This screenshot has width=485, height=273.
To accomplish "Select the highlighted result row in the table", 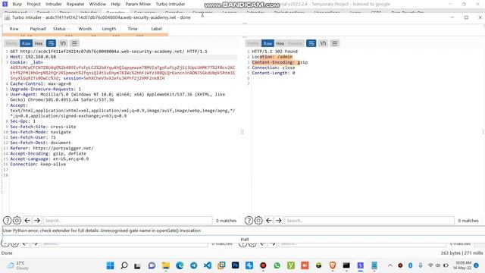I will point(85,35).
